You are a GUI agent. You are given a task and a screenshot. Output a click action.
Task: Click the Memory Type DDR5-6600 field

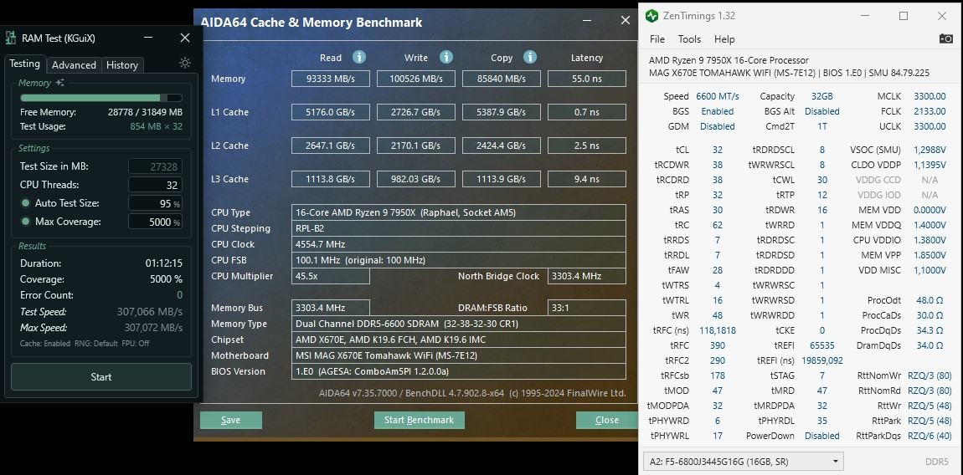pyautogui.click(x=458, y=324)
